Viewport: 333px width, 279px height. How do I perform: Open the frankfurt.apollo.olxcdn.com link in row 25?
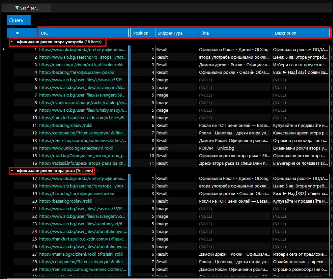83,239
